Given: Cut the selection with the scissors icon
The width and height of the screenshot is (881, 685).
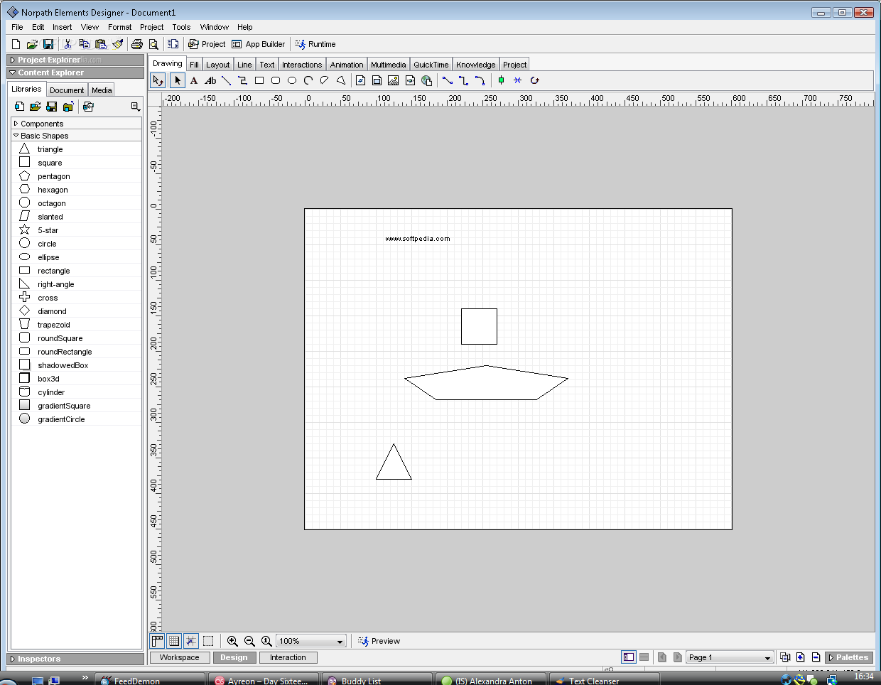Looking at the screenshot, I should (68, 44).
